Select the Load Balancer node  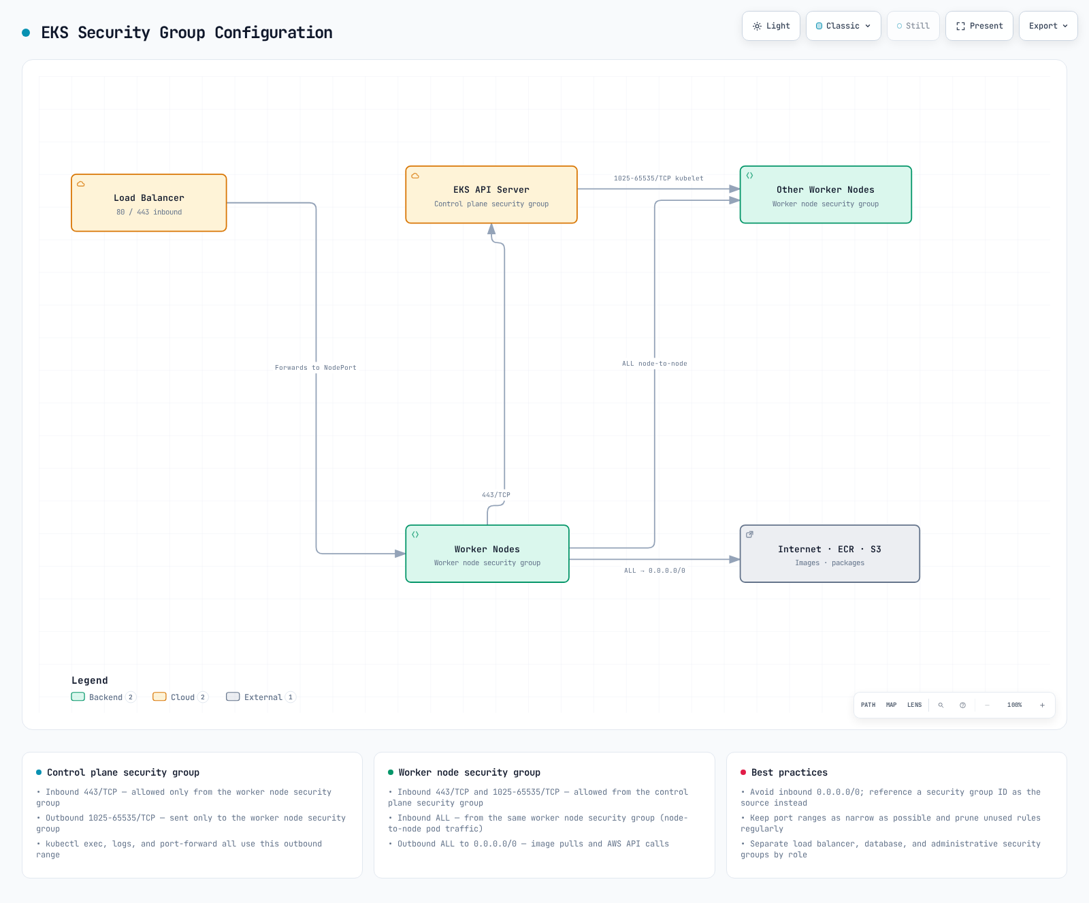pos(149,203)
